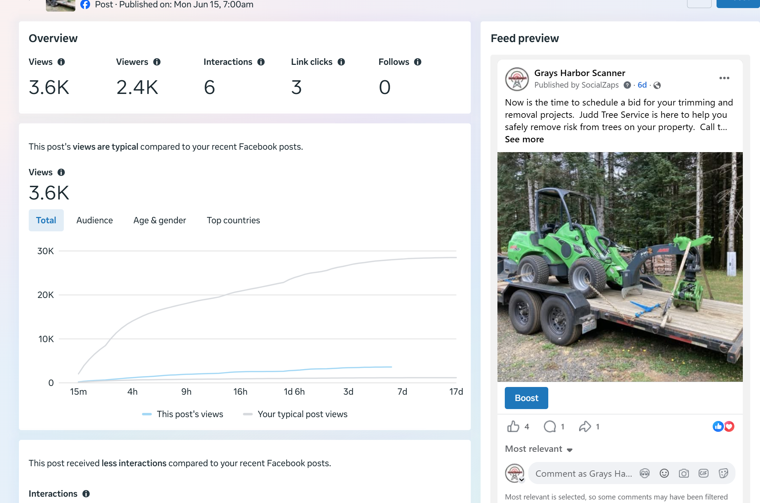
Task: Attach photo using camera icon in comment box
Action: click(x=684, y=474)
